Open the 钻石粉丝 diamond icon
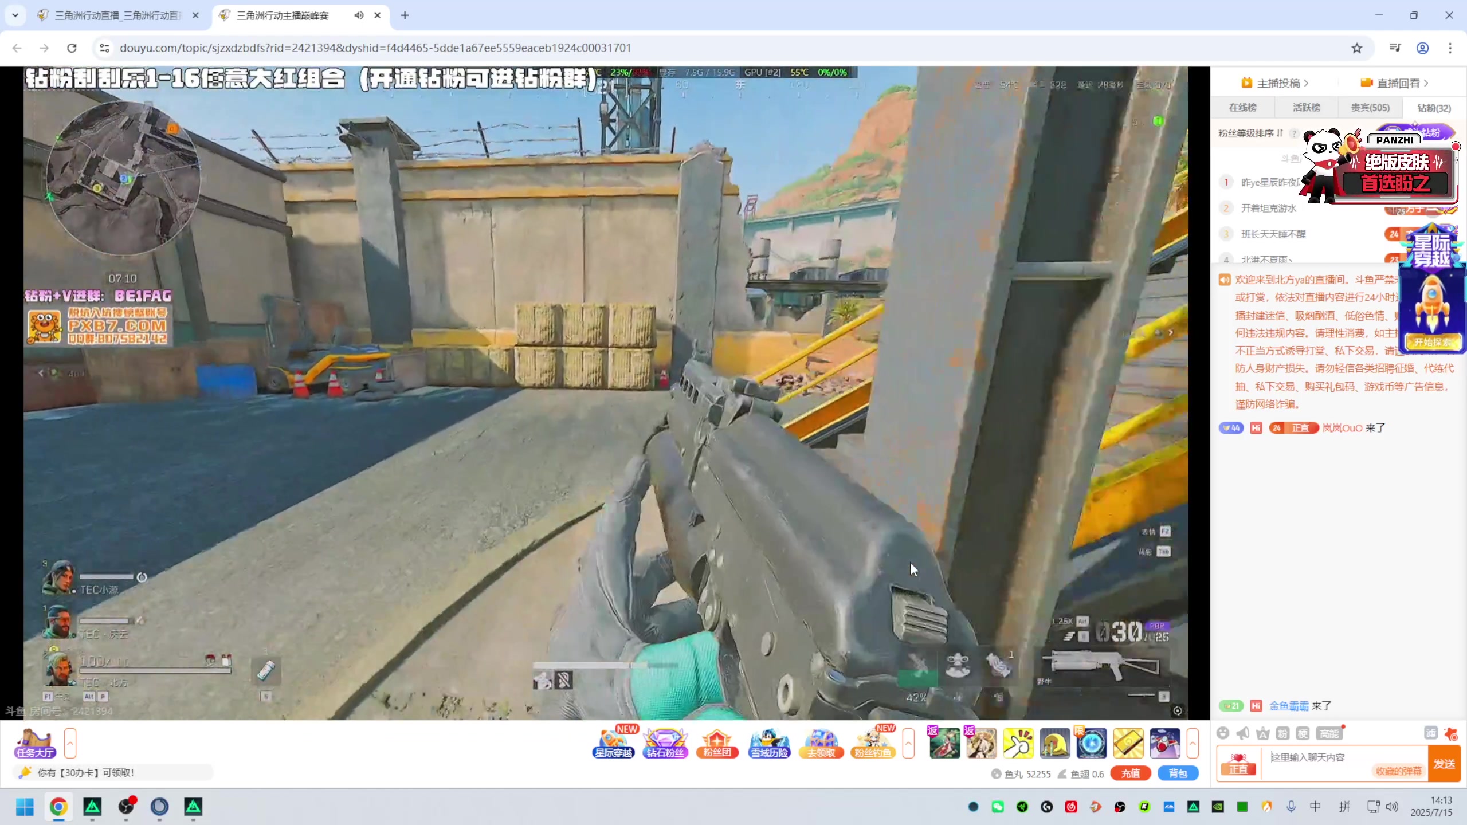The height and width of the screenshot is (825, 1467). point(665,744)
